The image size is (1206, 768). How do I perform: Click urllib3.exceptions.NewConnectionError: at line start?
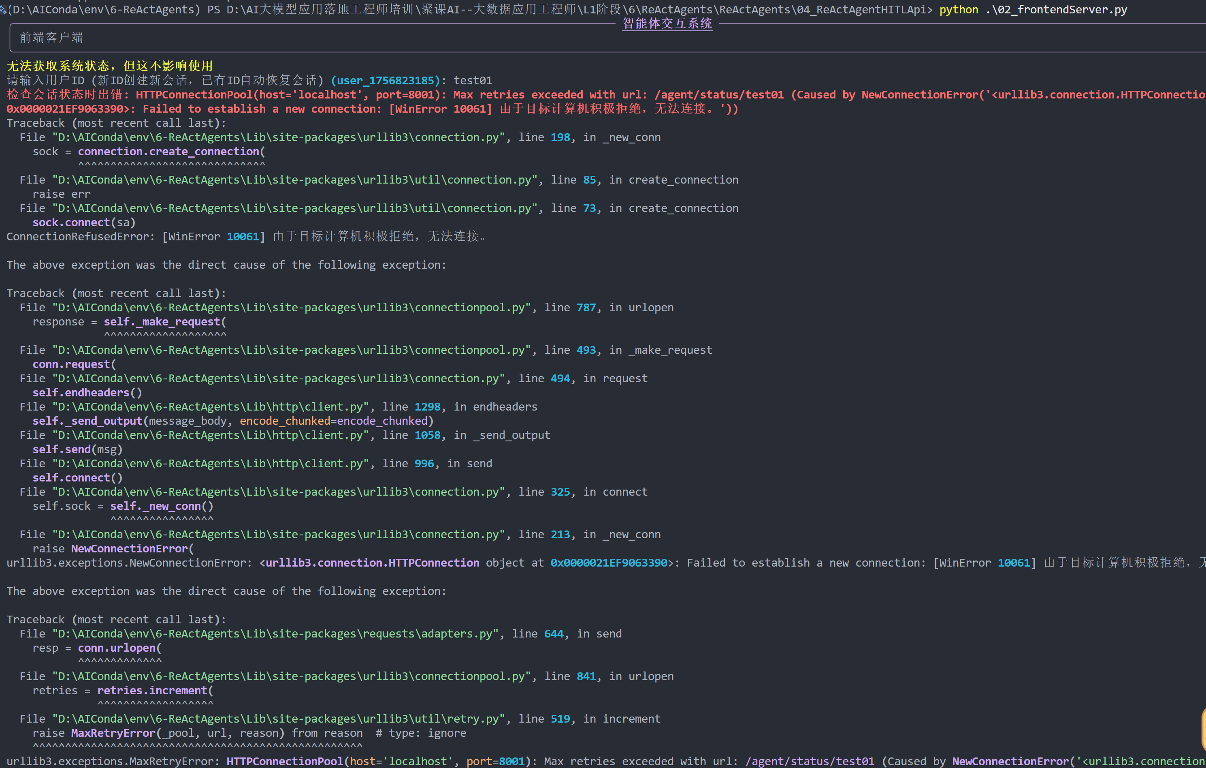tap(129, 563)
